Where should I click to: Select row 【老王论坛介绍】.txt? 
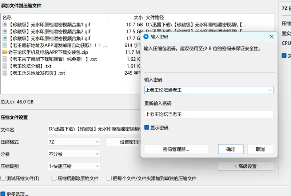pos(71,66)
